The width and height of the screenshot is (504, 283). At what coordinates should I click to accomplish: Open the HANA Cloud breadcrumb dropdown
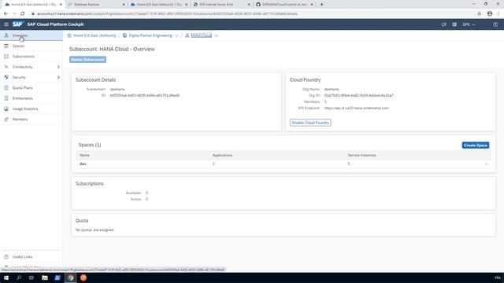coord(216,35)
